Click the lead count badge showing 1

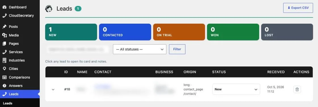(x=78, y=9)
